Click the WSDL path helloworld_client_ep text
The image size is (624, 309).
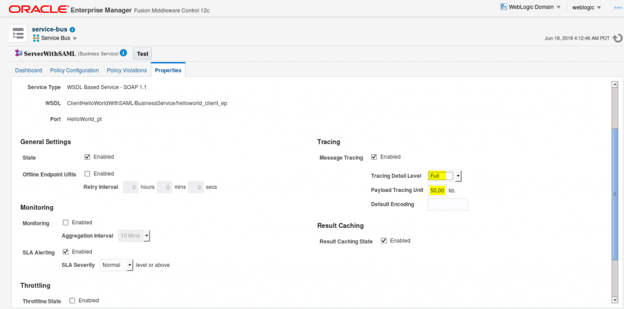147,103
